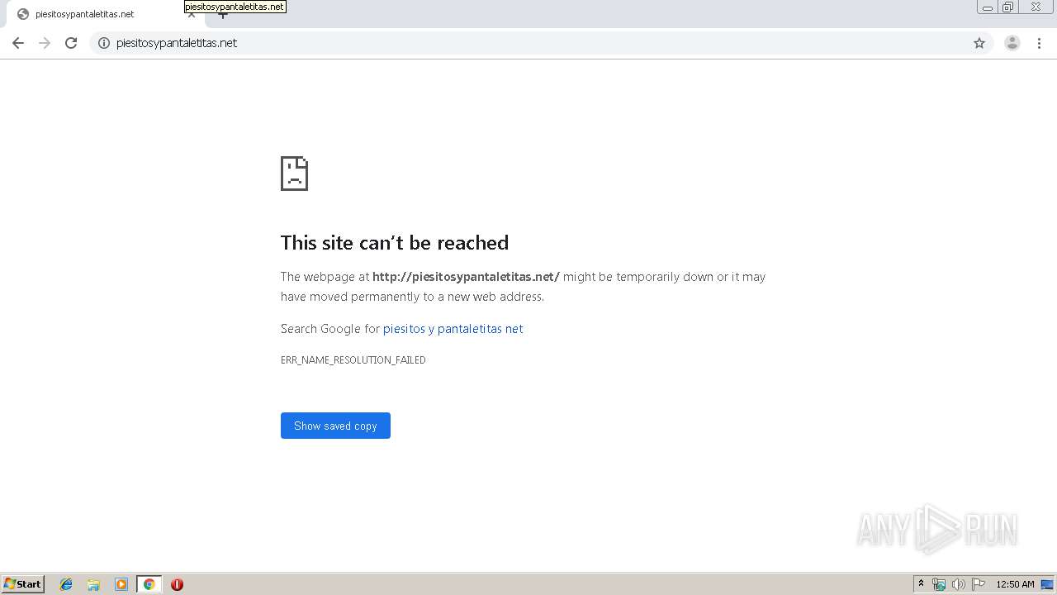Image resolution: width=1057 pixels, height=595 pixels.
Task: Reload the current page
Action: pos(71,43)
